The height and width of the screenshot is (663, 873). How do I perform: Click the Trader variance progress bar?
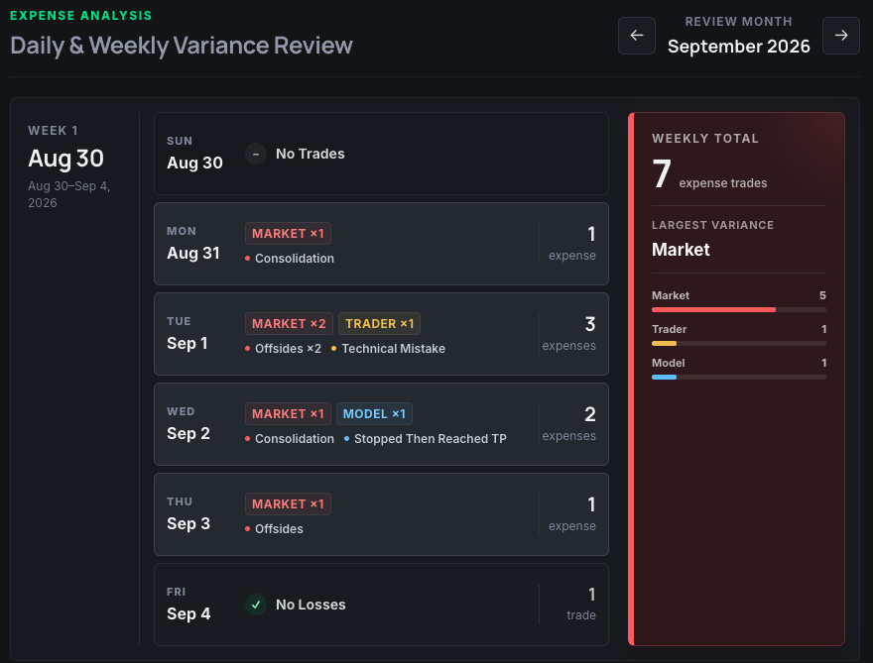[739, 344]
